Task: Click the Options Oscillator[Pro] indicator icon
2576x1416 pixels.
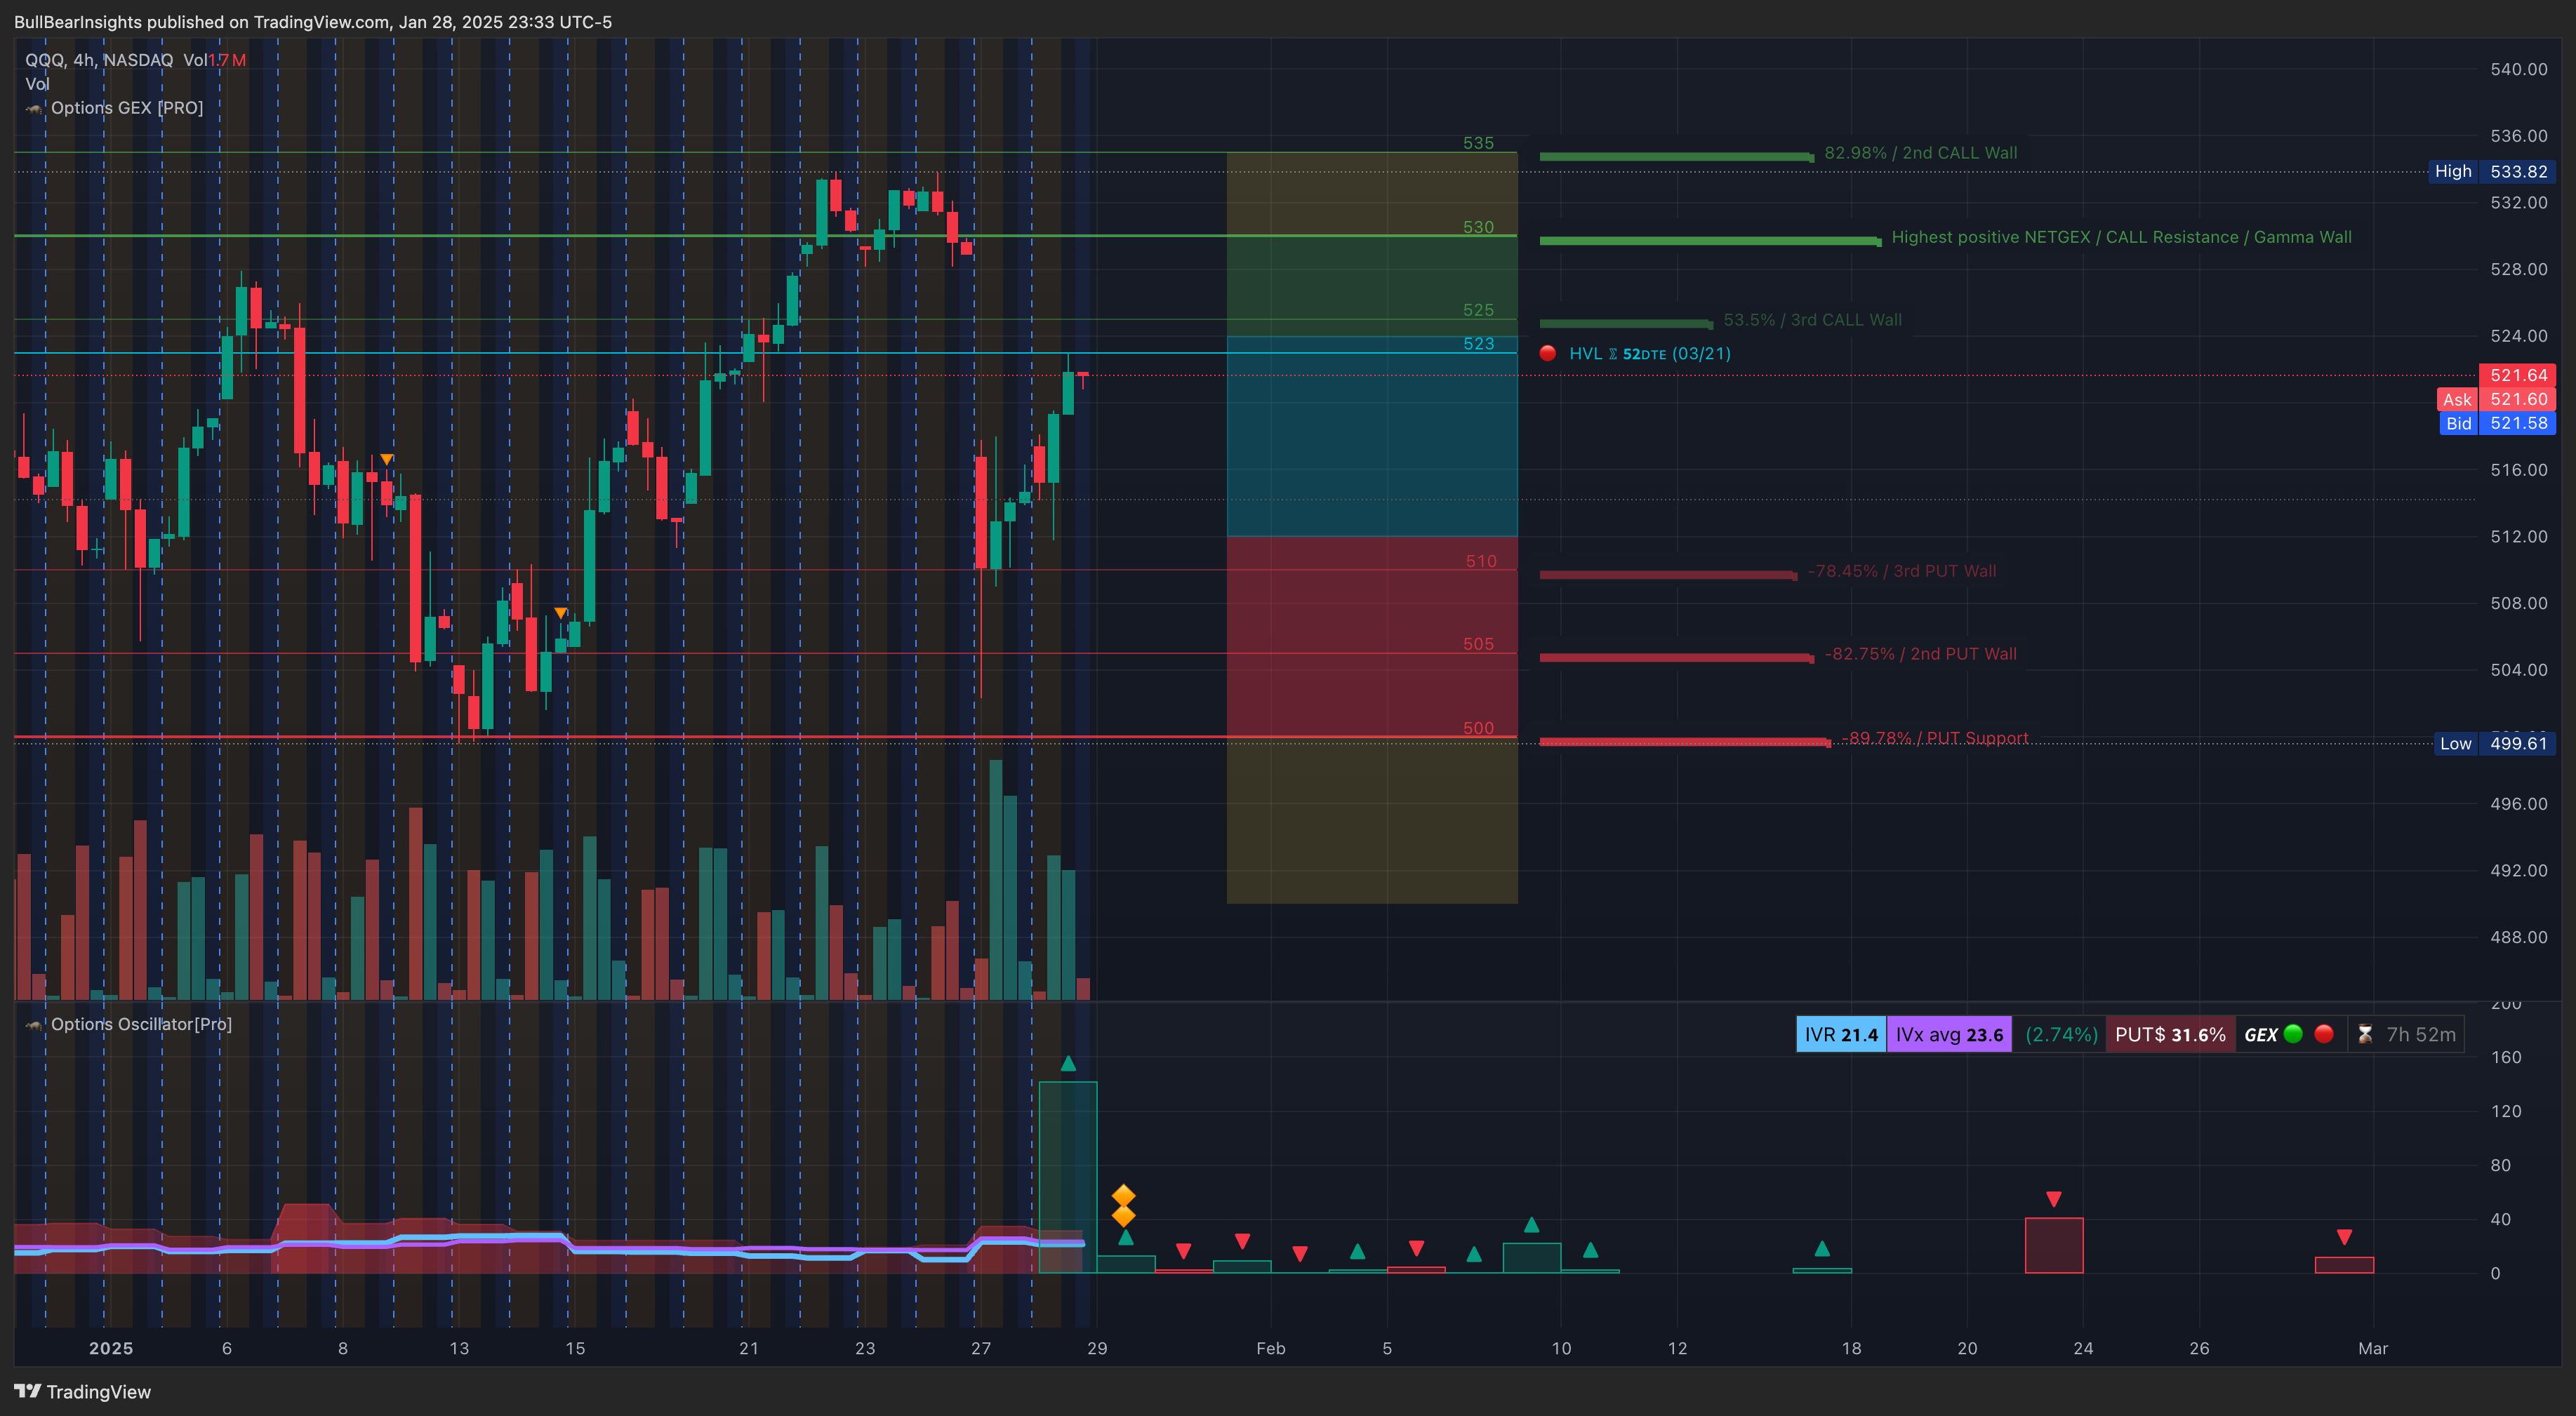Action: click(35, 1025)
